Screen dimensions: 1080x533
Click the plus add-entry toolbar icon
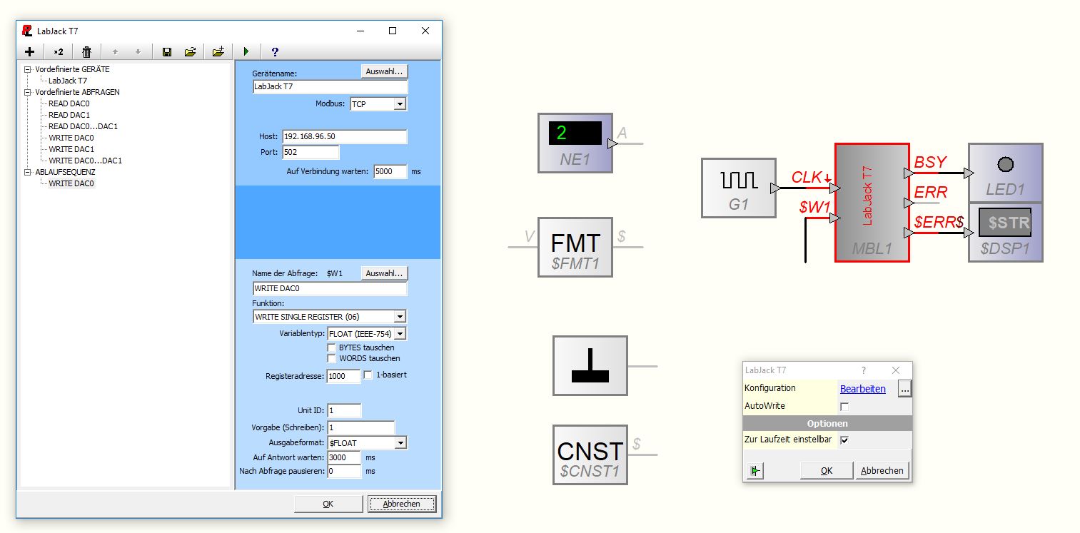pos(29,52)
